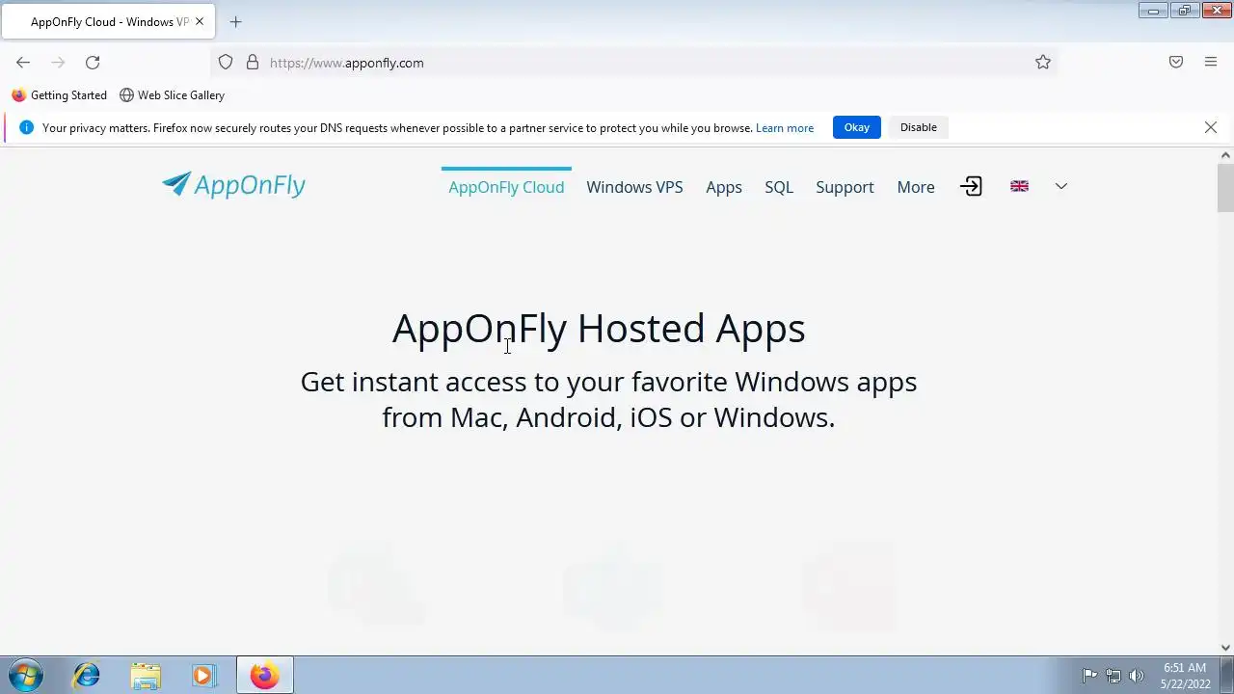1234x694 pixels.
Task: Click the AppOnFly logo
Action: [x=233, y=185]
